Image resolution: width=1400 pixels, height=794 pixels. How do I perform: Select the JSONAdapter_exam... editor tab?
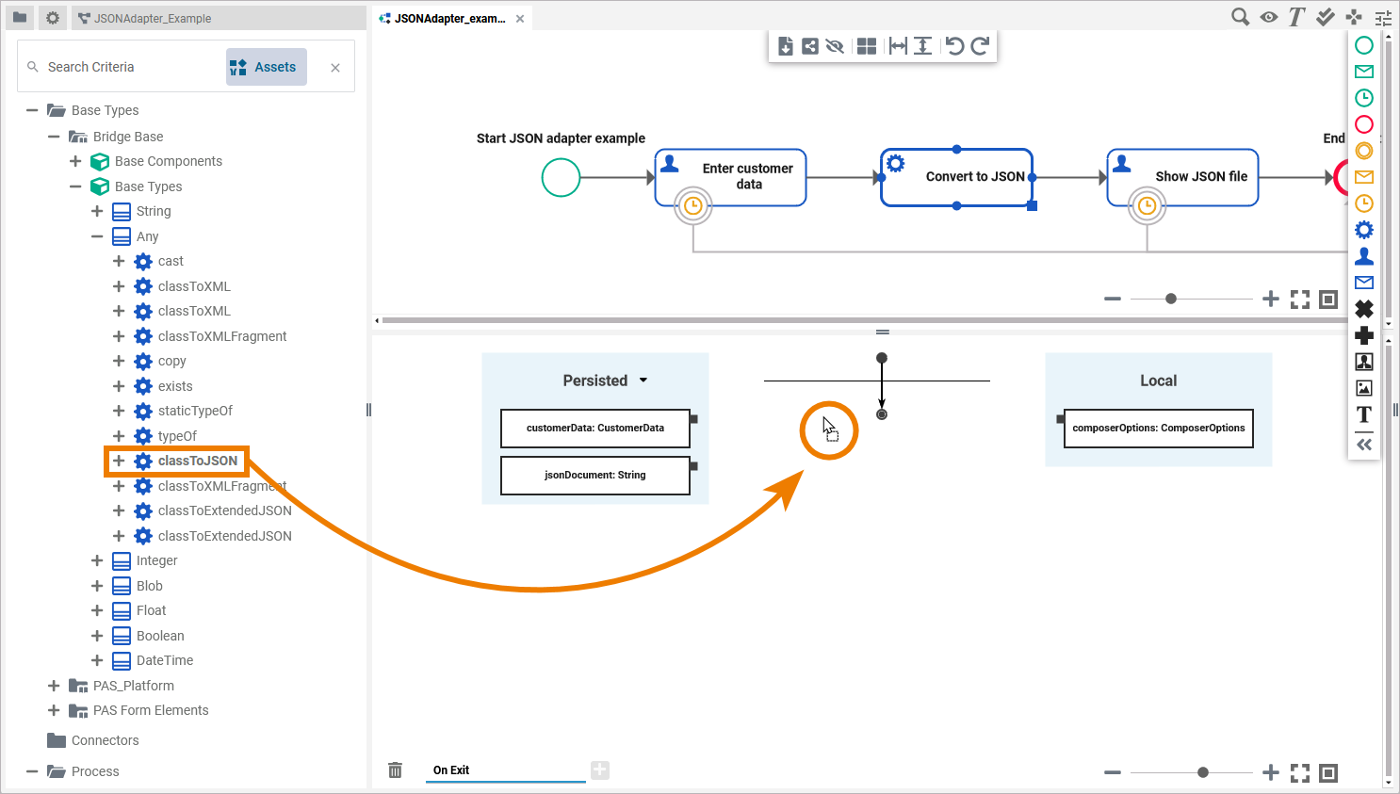(x=449, y=18)
